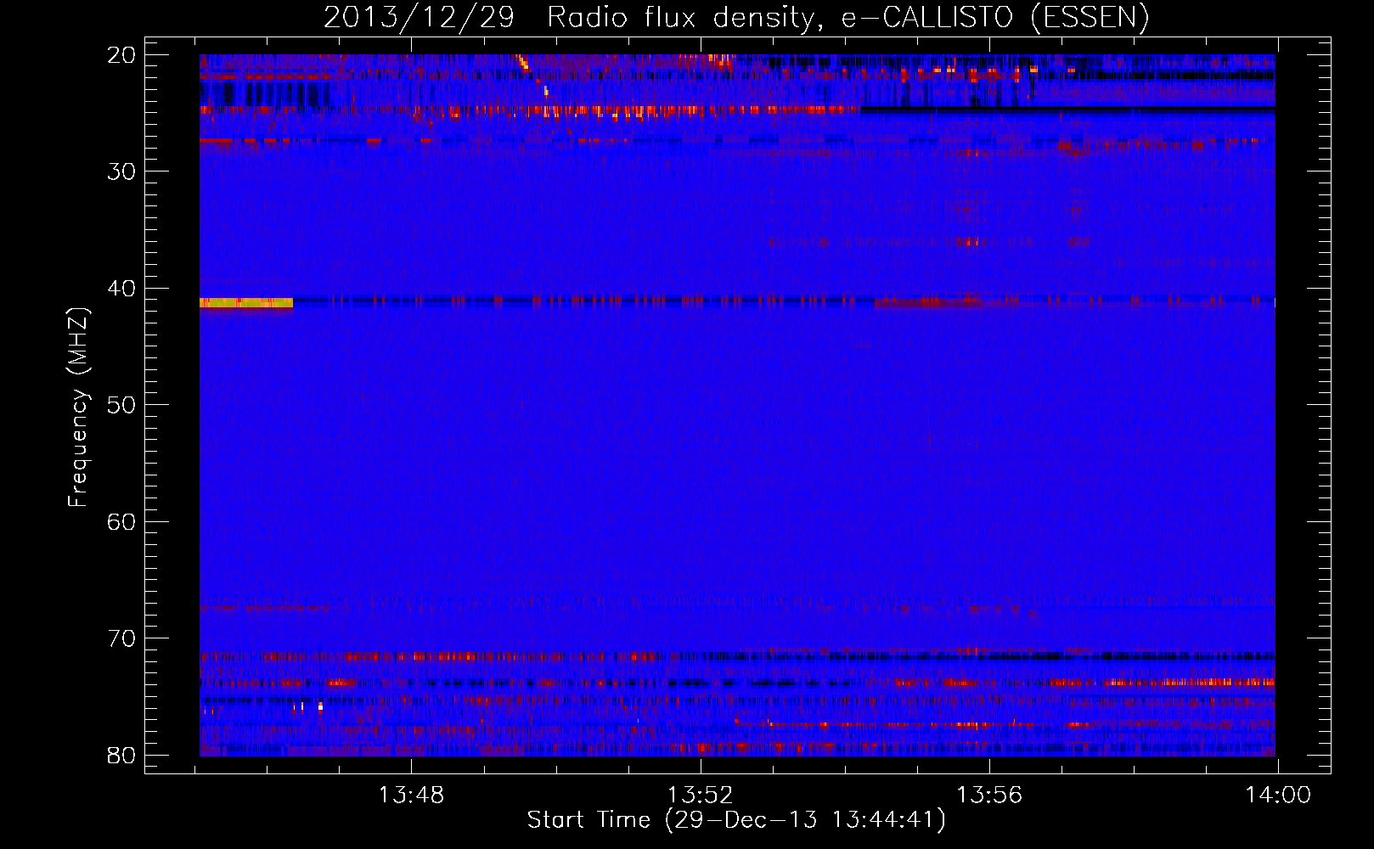Click the yellow emission band near 41 MHz
This screenshot has height=849, width=1374.
246,302
